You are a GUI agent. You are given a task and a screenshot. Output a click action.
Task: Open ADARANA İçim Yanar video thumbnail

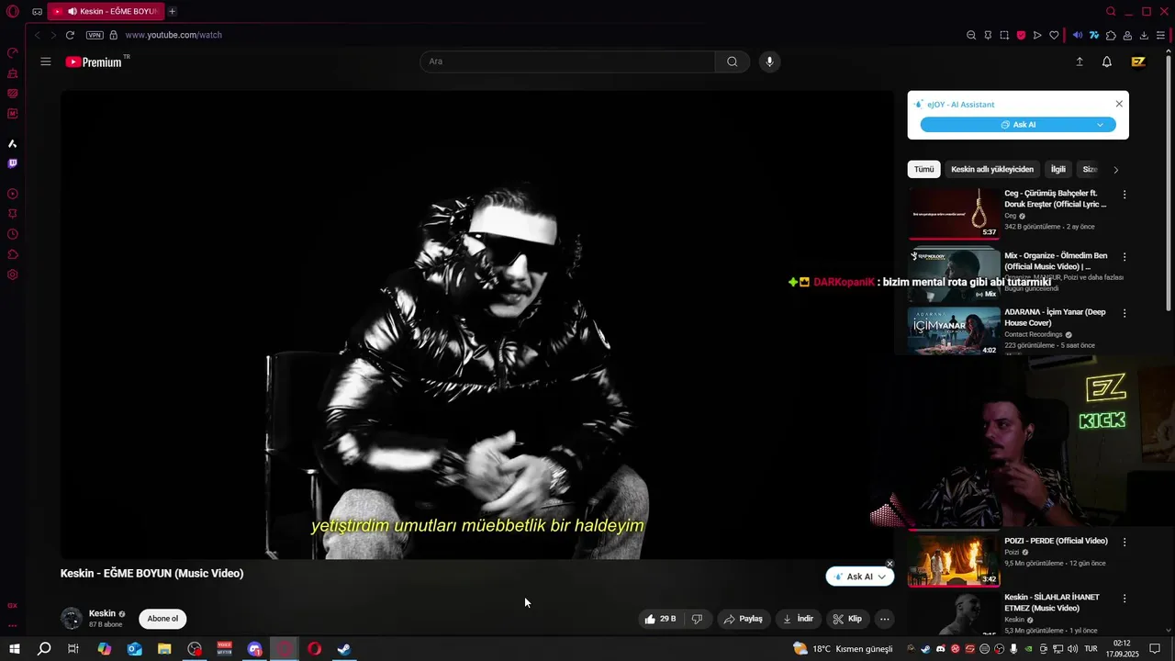tap(954, 330)
